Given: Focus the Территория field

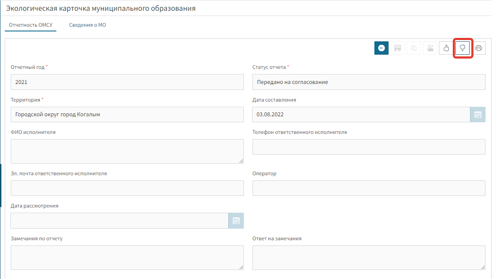Looking at the screenshot, I should (x=127, y=115).
